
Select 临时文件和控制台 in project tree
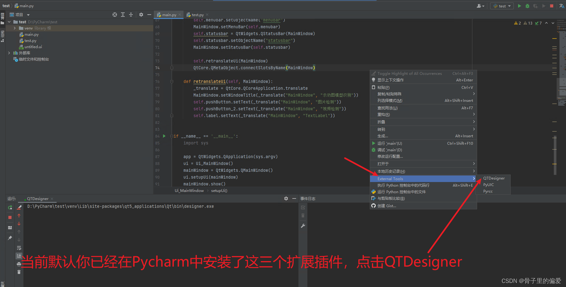point(34,59)
